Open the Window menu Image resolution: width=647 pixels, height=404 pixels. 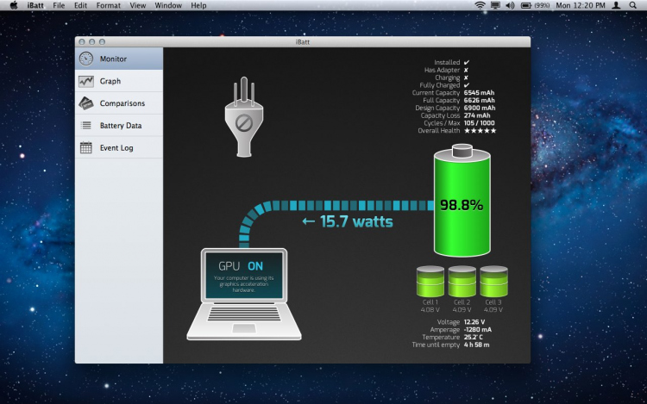(168, 5)
